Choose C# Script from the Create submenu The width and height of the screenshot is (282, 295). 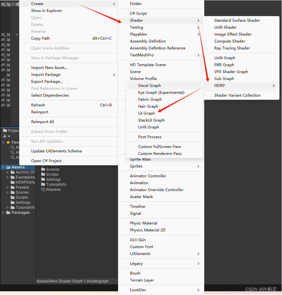coord(139,13)
